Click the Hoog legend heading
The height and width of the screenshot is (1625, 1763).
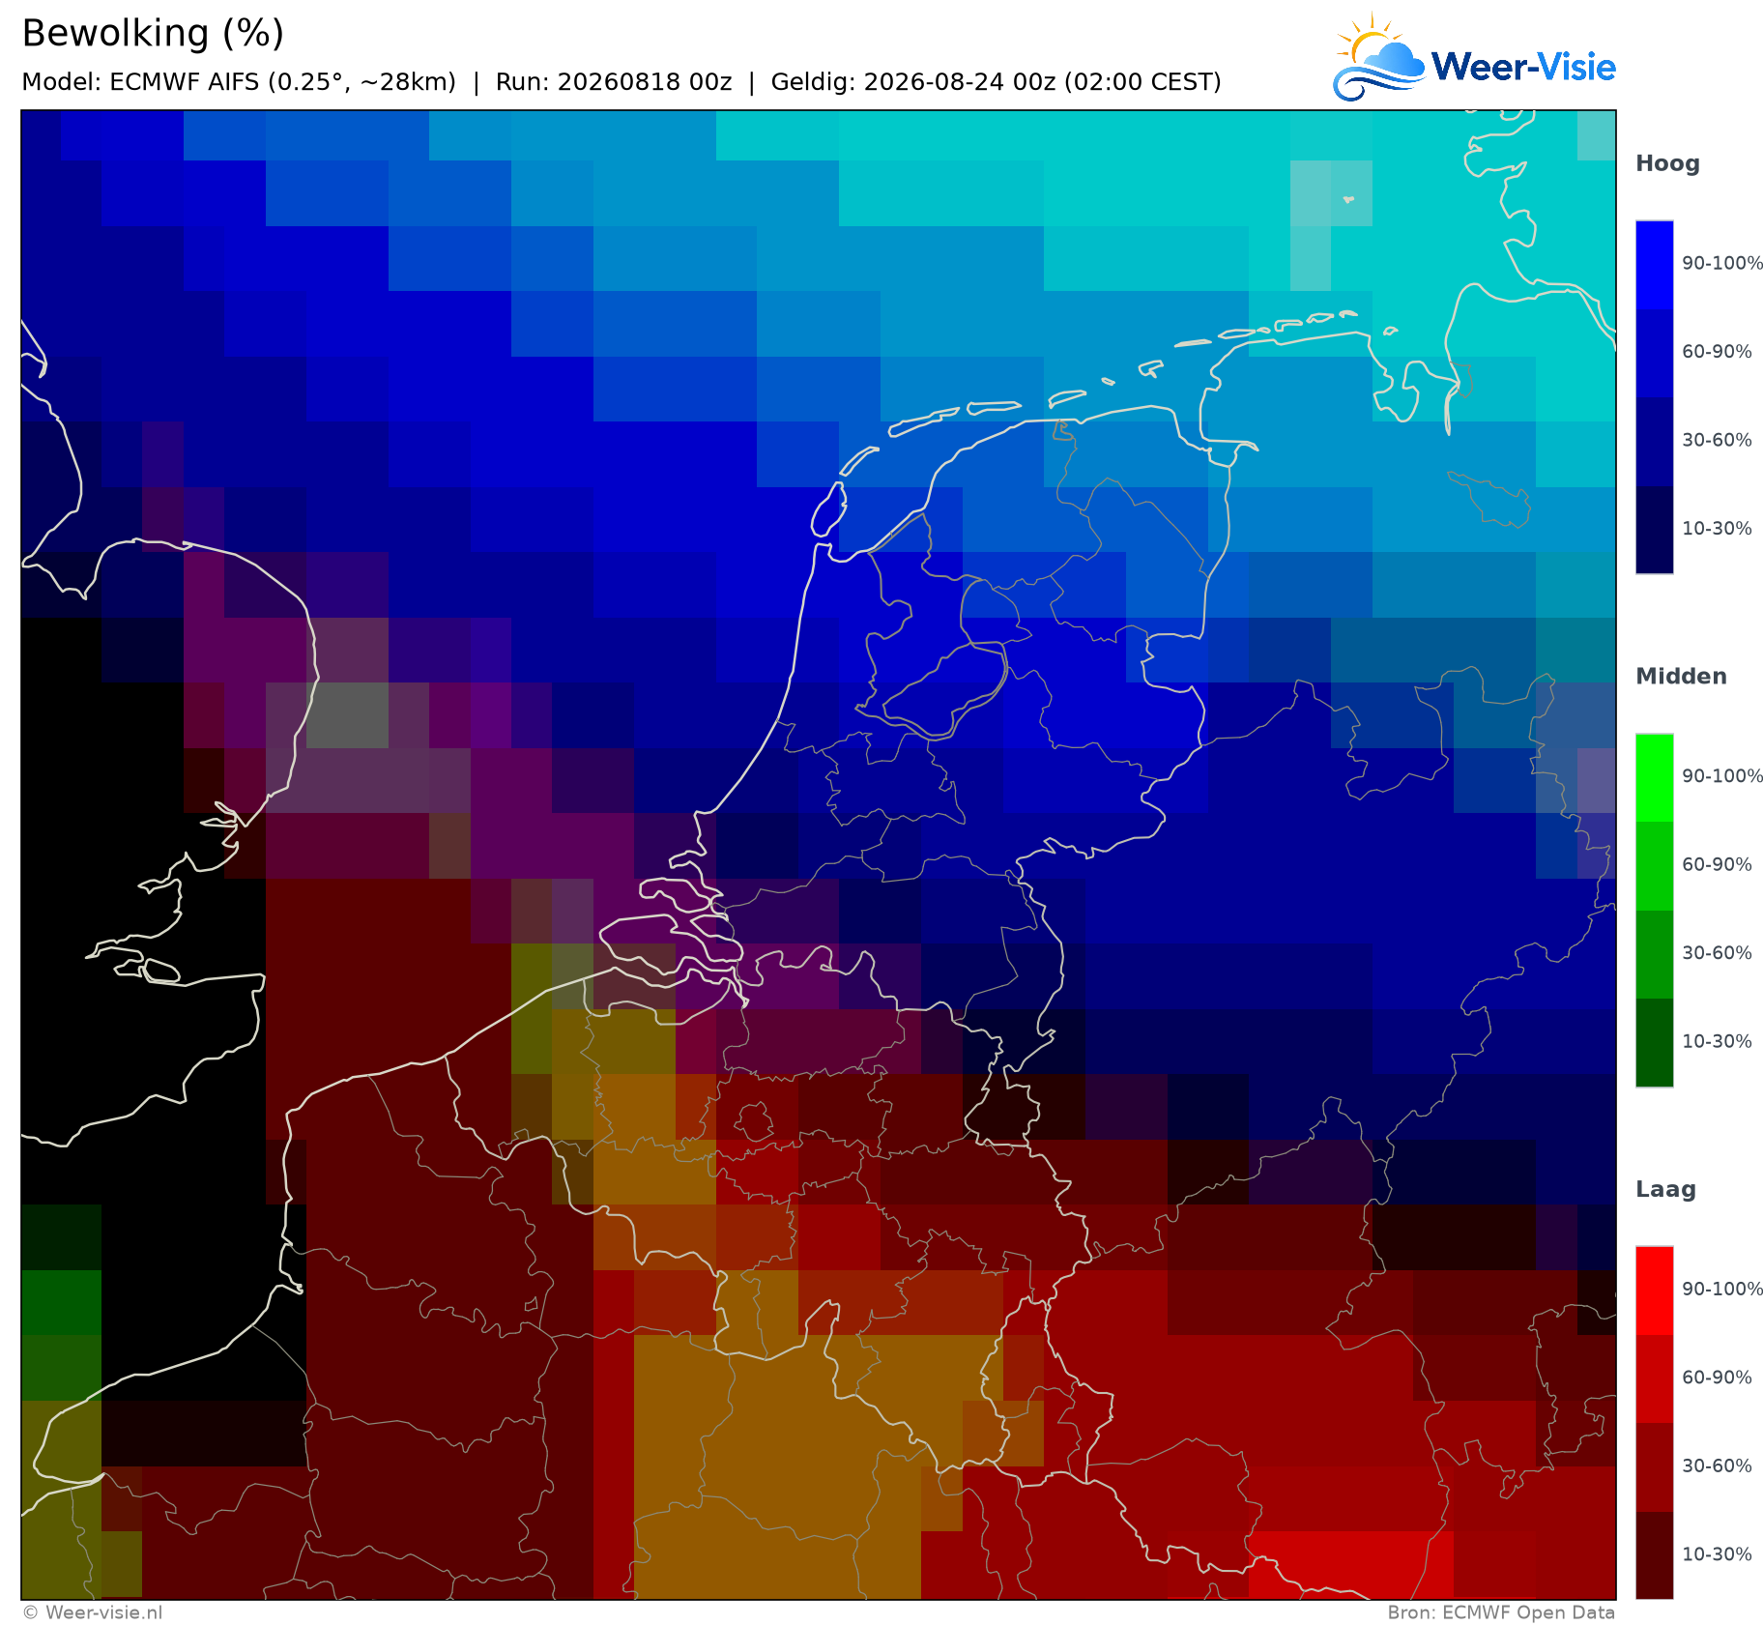point(1667,164)
